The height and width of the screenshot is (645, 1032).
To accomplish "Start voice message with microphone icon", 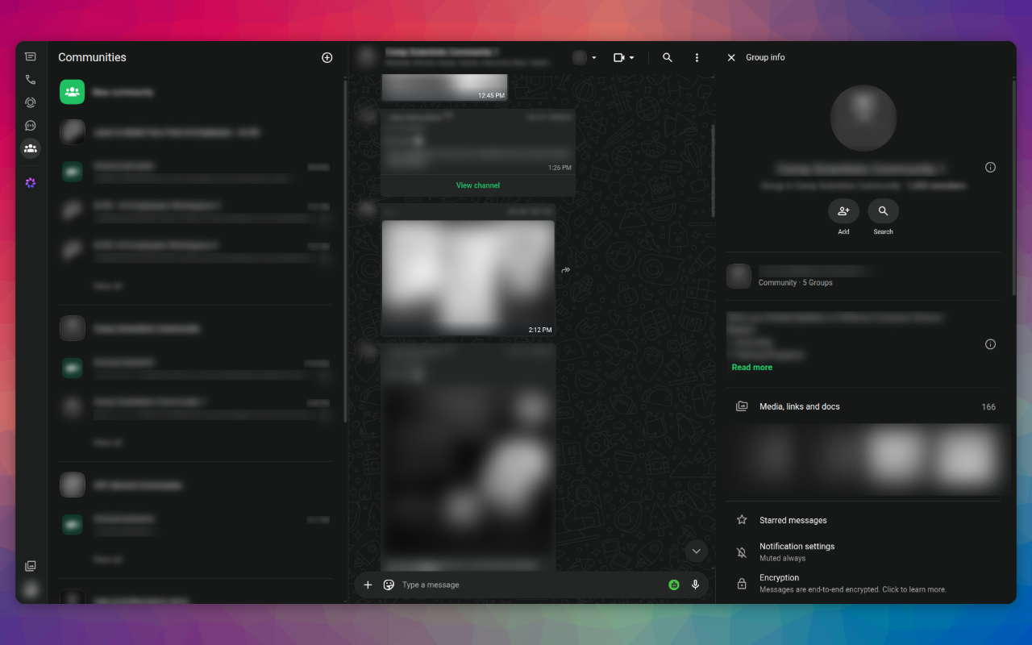I will pos(695,585).
